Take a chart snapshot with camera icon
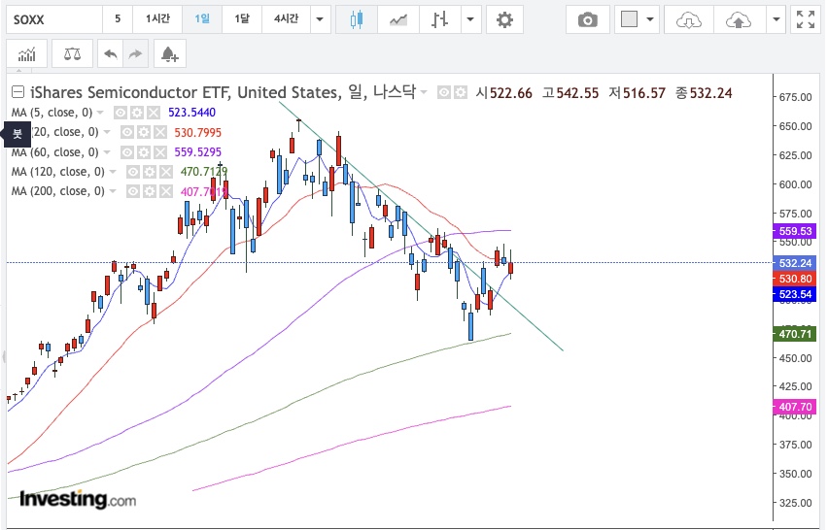This screenshot has width=828, height=530. (x=587, y=20)
